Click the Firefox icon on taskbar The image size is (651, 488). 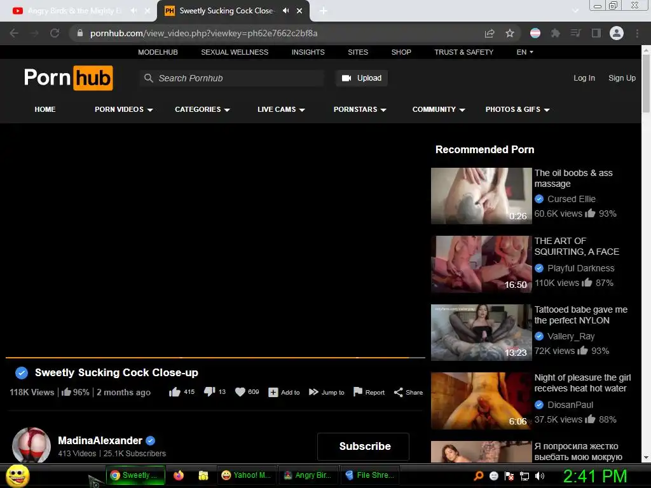pyautogui.click(x=179, y=475)
